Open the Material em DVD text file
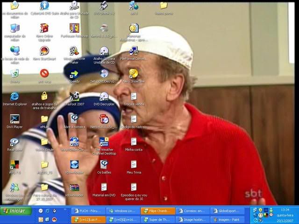 pos(104,187)
